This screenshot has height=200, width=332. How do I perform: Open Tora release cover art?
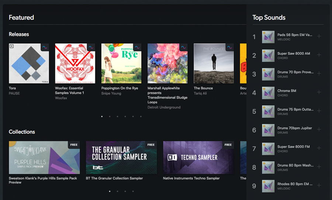click(x=29, y=63)
